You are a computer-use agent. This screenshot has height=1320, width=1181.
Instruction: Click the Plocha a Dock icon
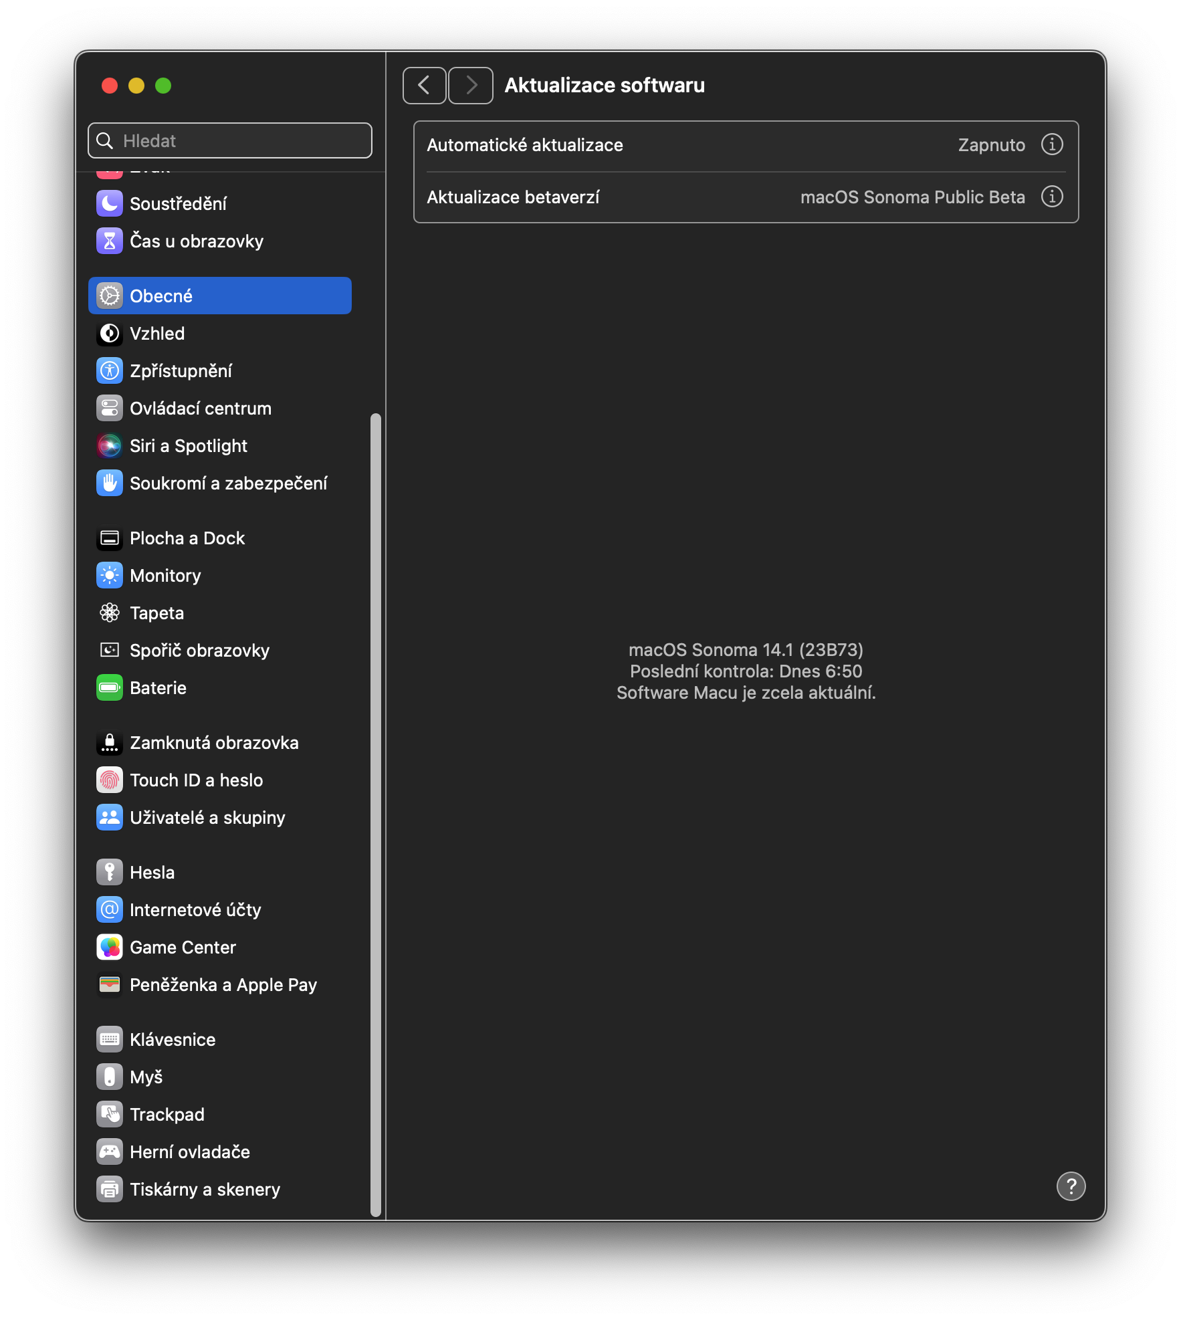(x=110, y=538)
